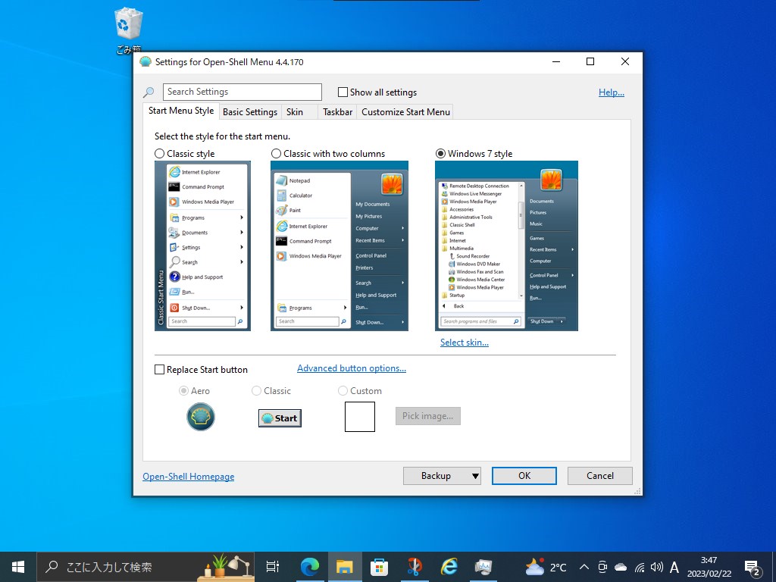Click the Windows 7 style preview thumbnail

[x=506, y=246]
